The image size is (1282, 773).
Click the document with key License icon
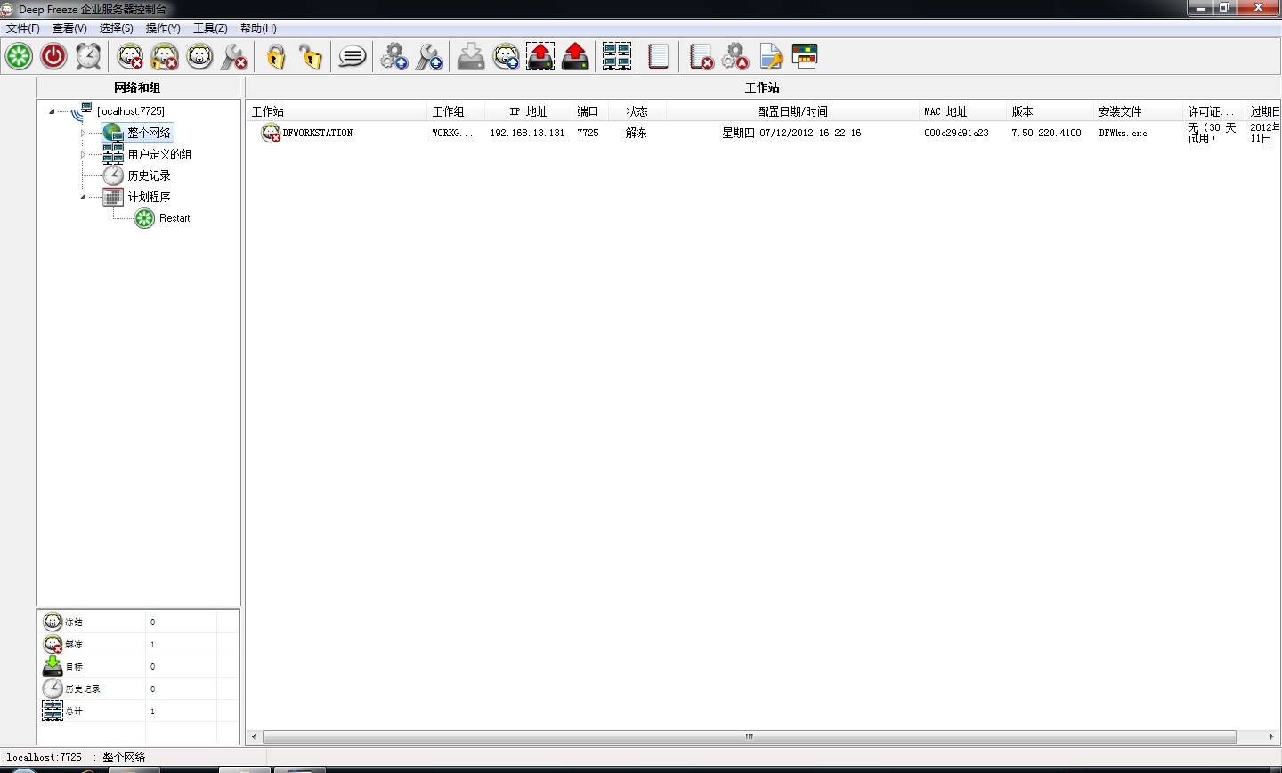(x=770, y=56)
